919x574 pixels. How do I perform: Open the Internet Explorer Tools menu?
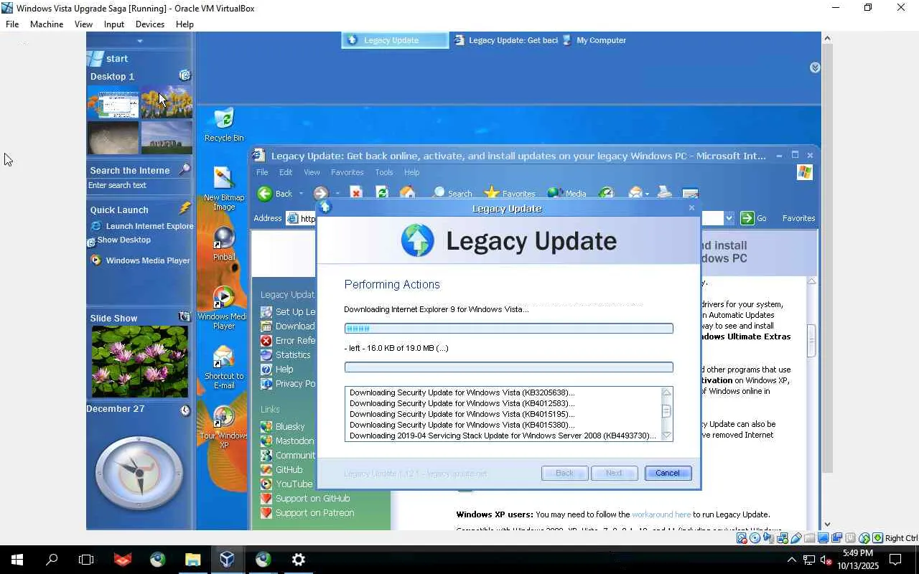[384, 172]
